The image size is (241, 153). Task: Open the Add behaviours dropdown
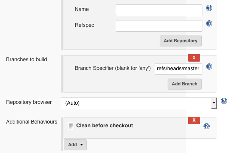click(x=75, y=145)
